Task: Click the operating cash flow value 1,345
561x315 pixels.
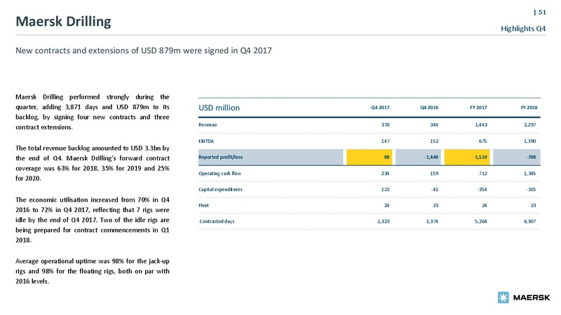Action: 529,174
